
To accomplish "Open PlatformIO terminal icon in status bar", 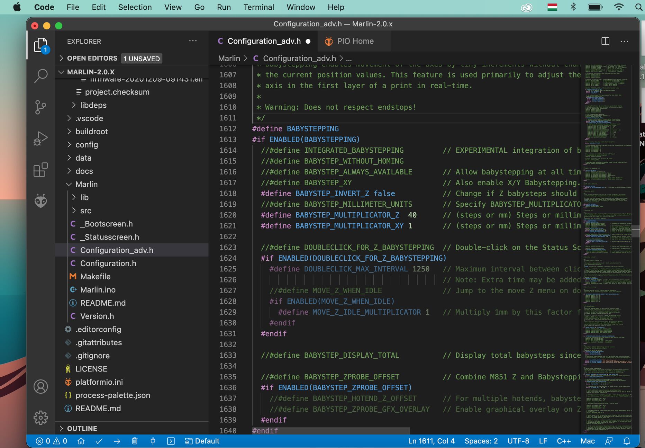I will (171, 441).
